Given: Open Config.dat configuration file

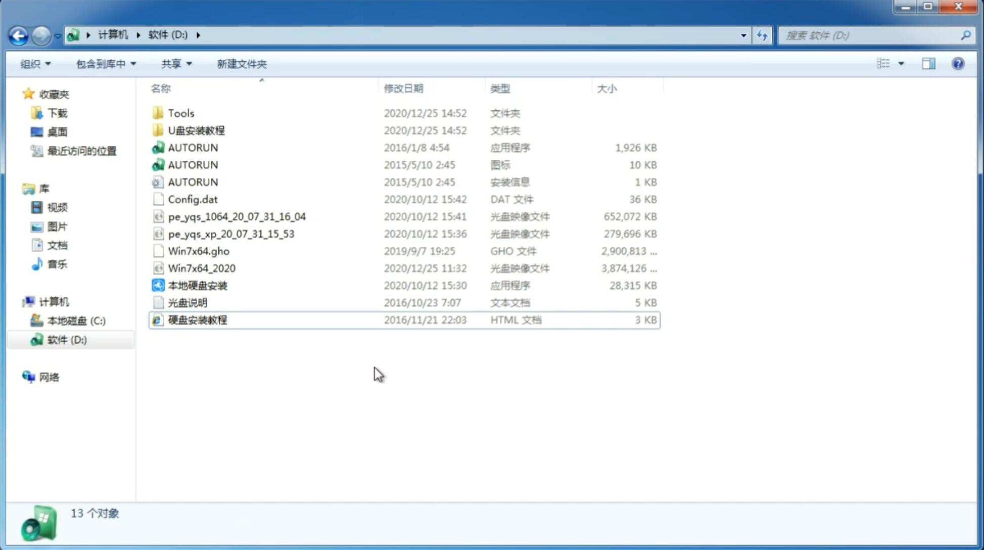Looking at the screenshot, I should click(x=193, y=199).
